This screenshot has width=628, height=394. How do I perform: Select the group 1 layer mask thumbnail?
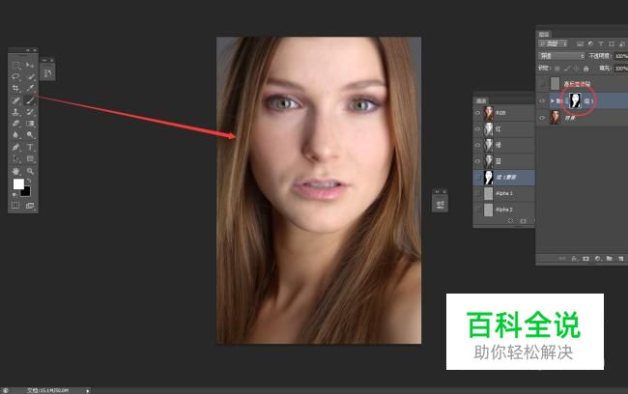(x=575, y=100)
